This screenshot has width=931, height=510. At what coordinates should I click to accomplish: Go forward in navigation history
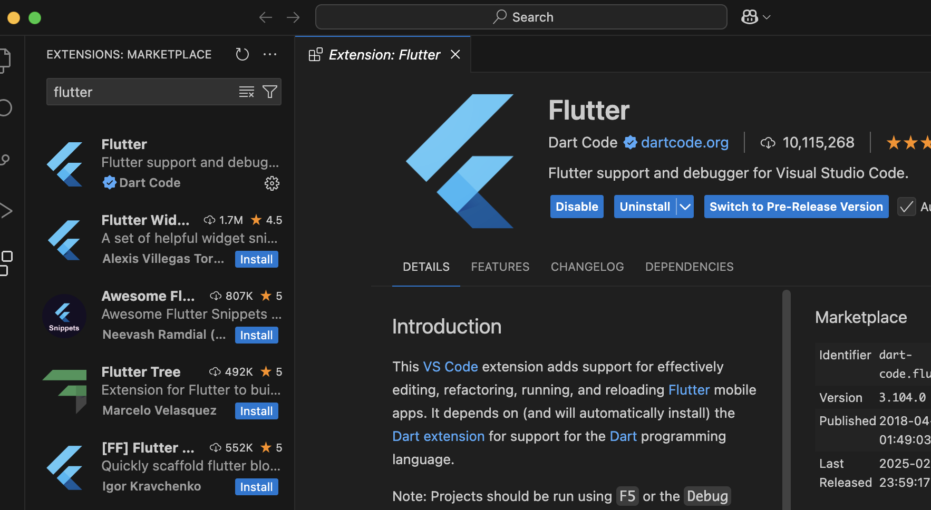tap(293, 17)
